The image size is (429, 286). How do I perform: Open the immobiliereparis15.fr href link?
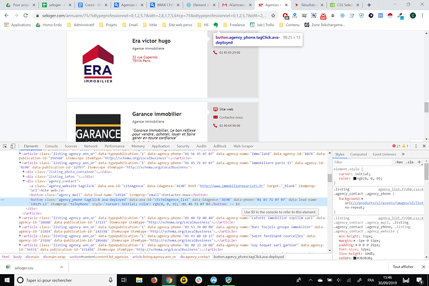(231, 186)
